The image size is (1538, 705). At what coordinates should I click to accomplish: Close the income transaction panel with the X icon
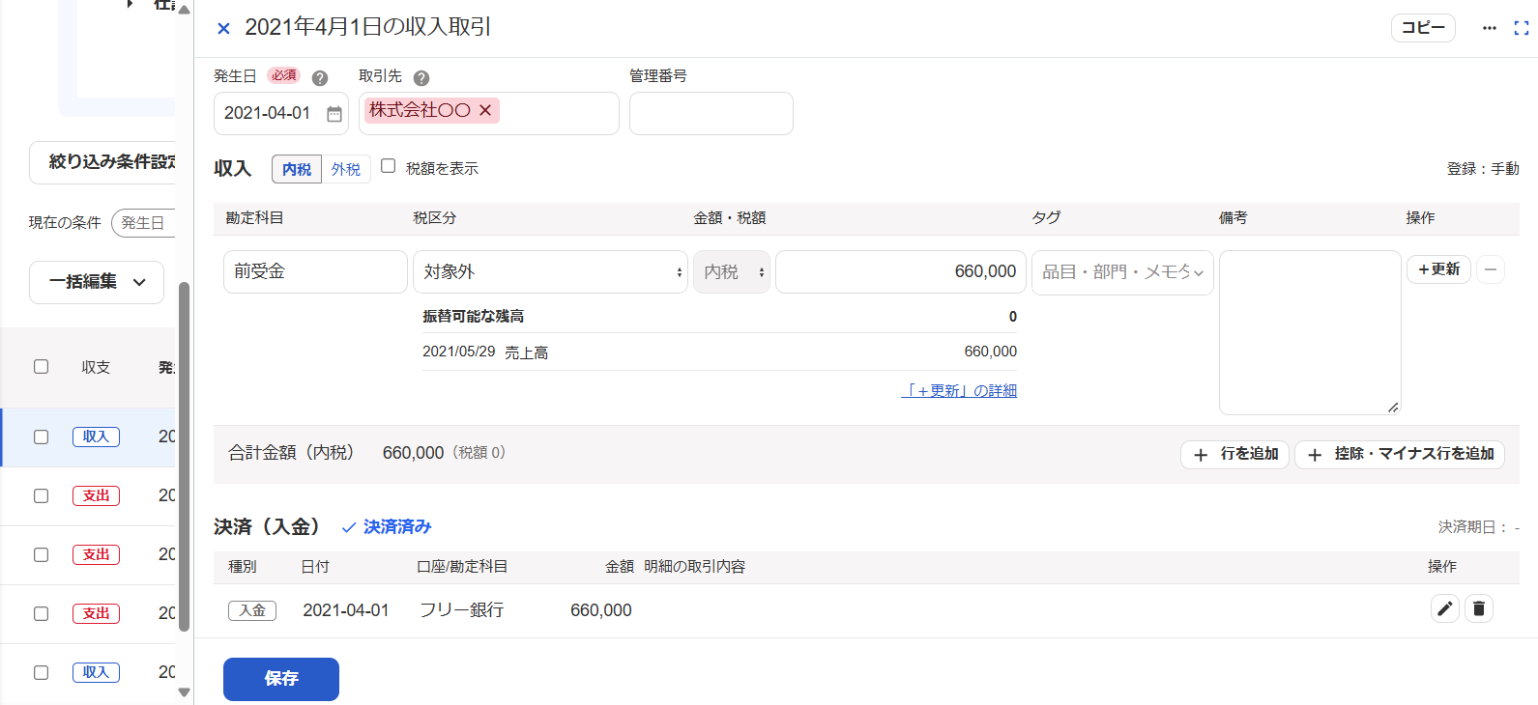coord(223,28)
